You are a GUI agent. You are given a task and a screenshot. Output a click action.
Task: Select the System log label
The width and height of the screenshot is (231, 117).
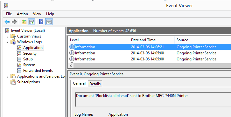click(29, 65)
